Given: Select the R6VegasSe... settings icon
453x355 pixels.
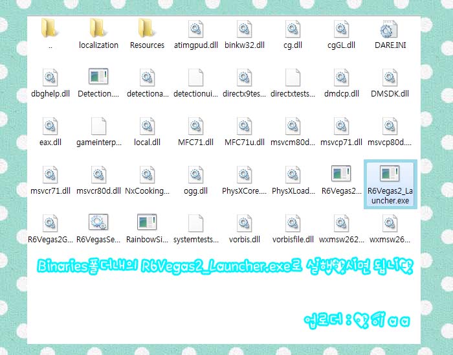Looking at the screenshot, I should coord(98,222).
